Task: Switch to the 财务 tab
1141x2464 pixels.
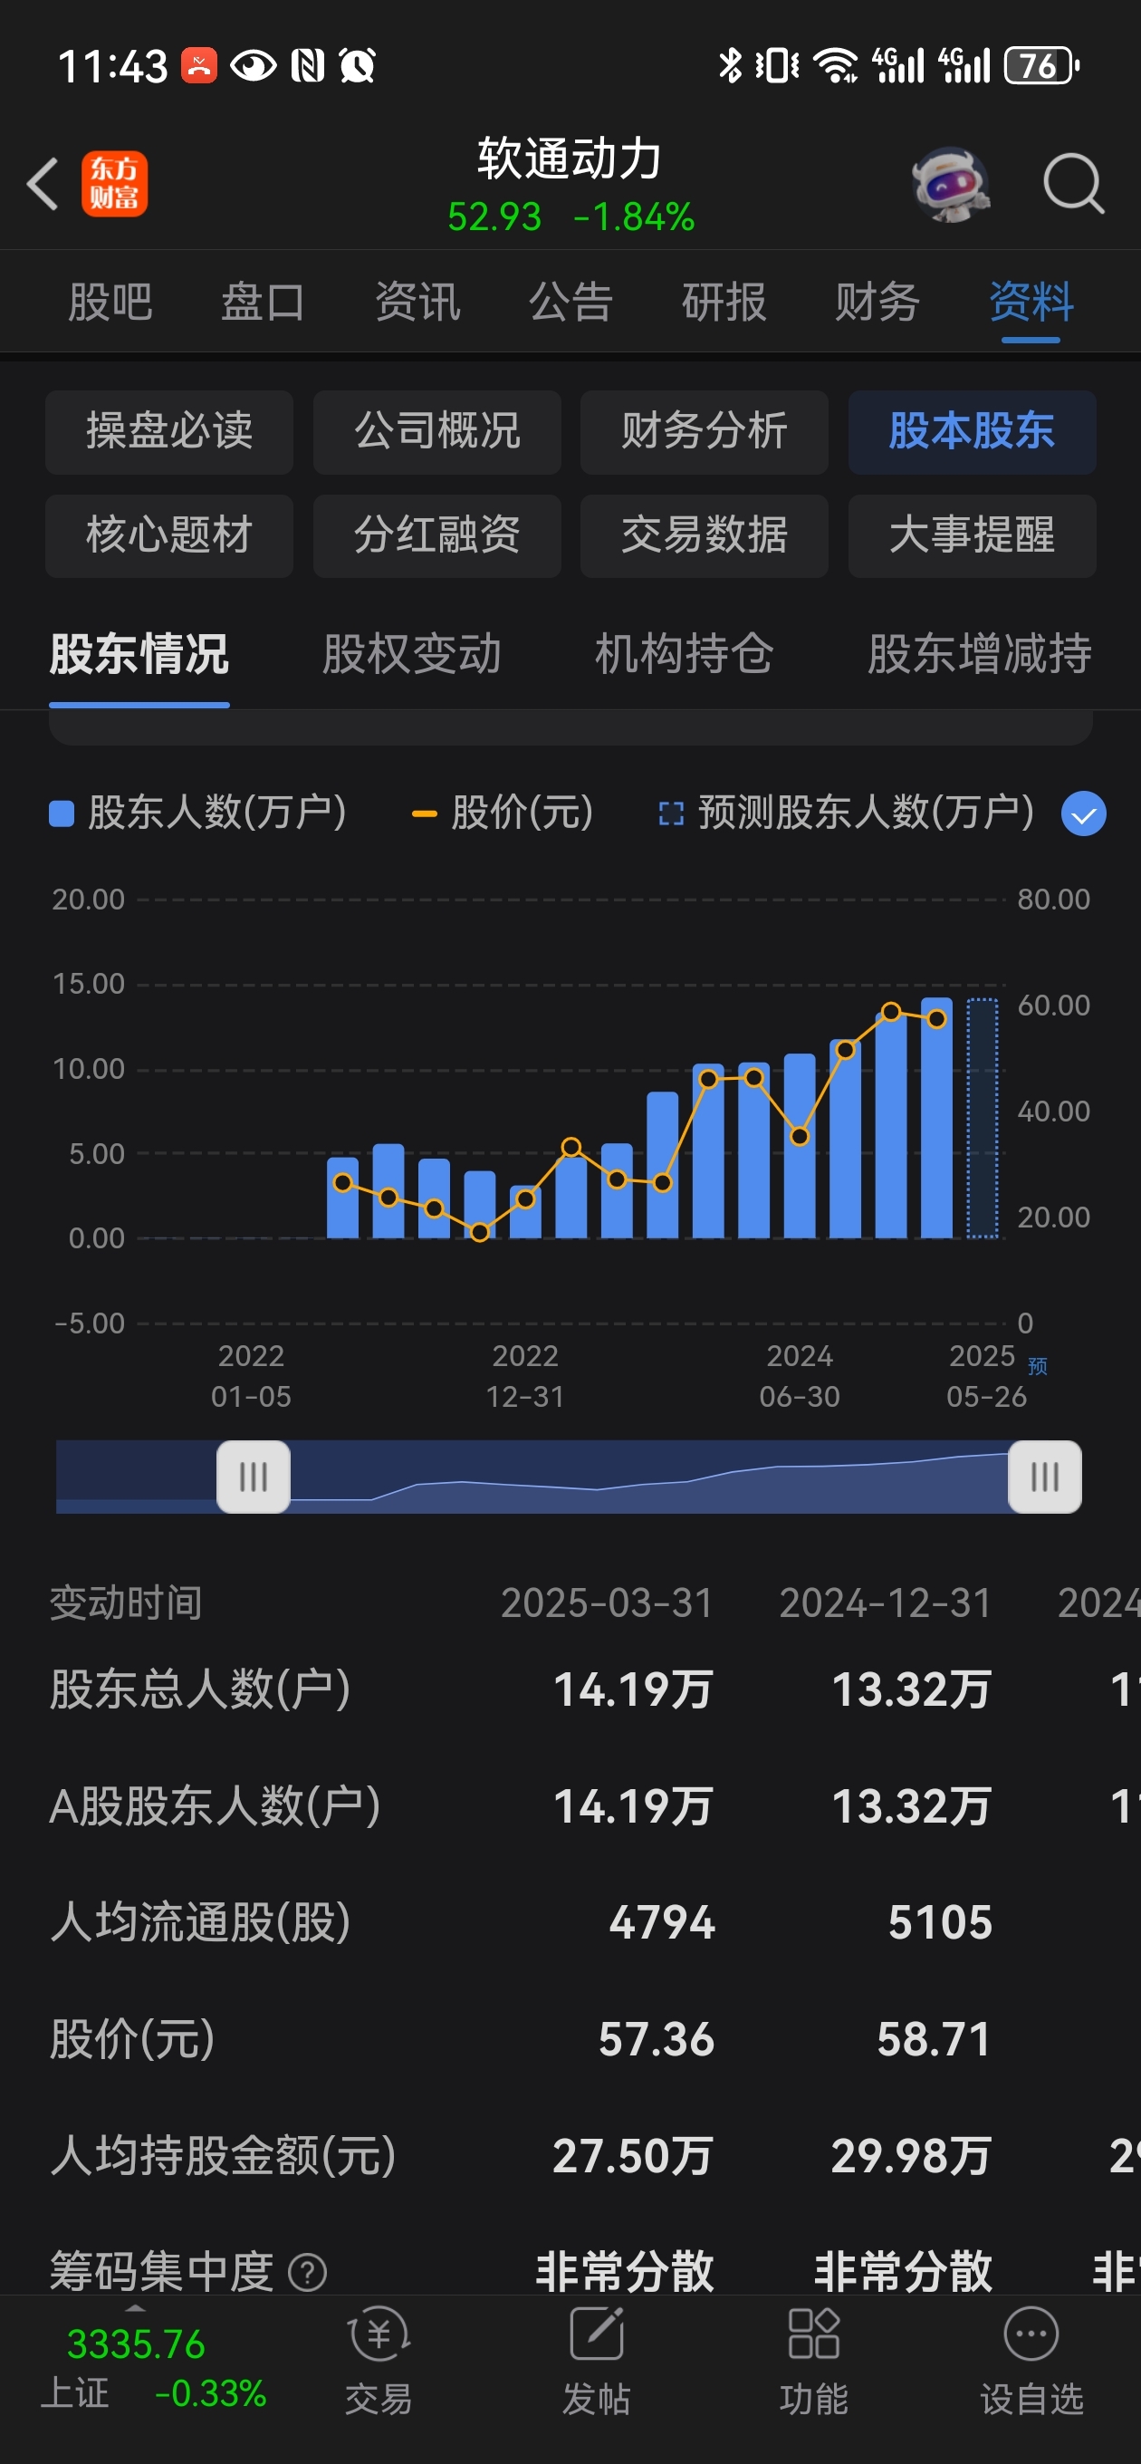Action: [877, 303]
